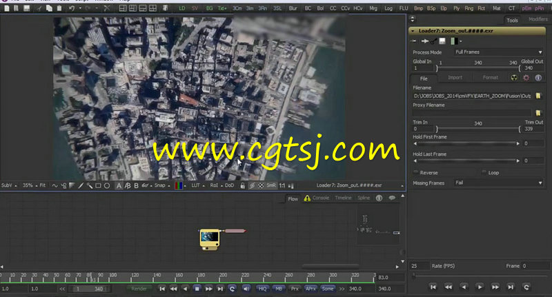The width and height of the screenshot is (552, 297).
Task: Collapse the Loader7 tool header arrow
Action: click(413, 31)
